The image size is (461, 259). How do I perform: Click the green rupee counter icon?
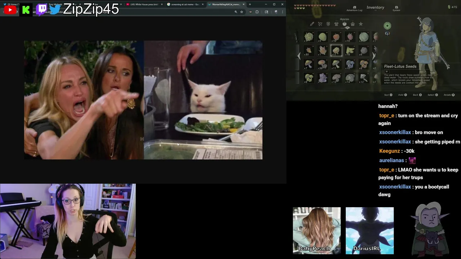click(x=449, y=7)
